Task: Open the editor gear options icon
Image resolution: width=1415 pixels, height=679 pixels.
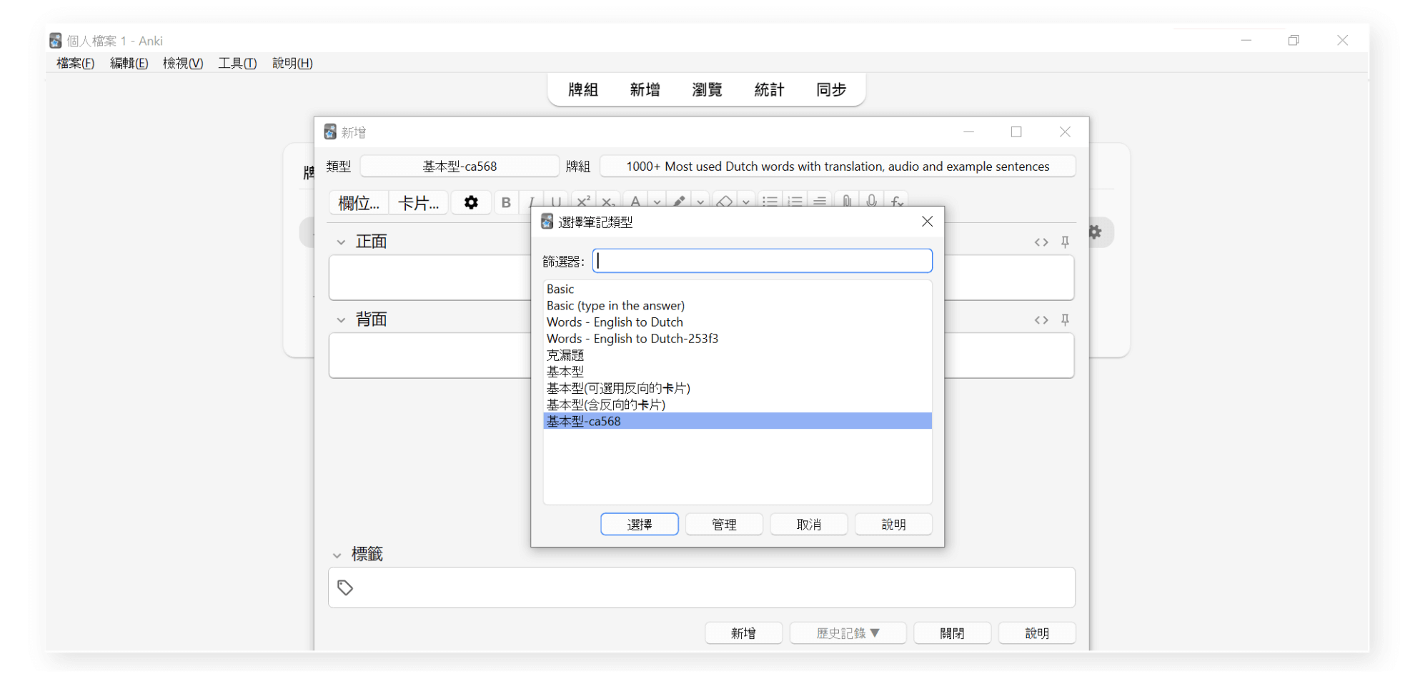Action: pos(470,203)
